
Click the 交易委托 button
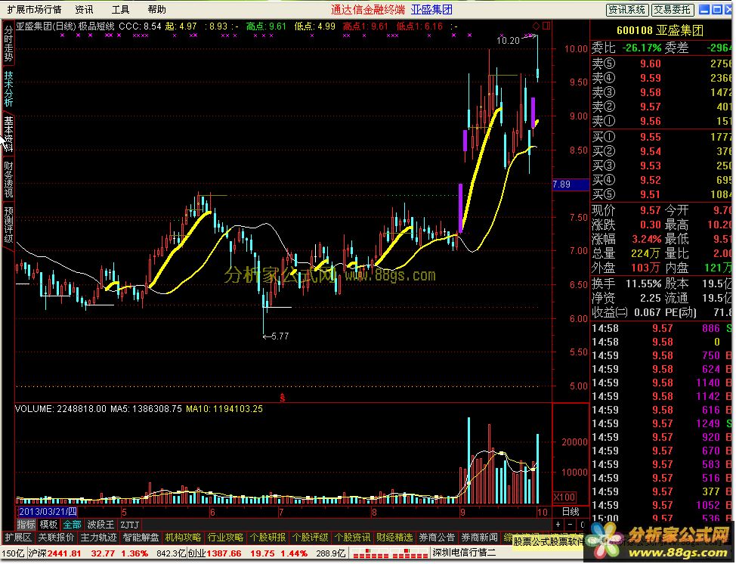pos(673,9)
